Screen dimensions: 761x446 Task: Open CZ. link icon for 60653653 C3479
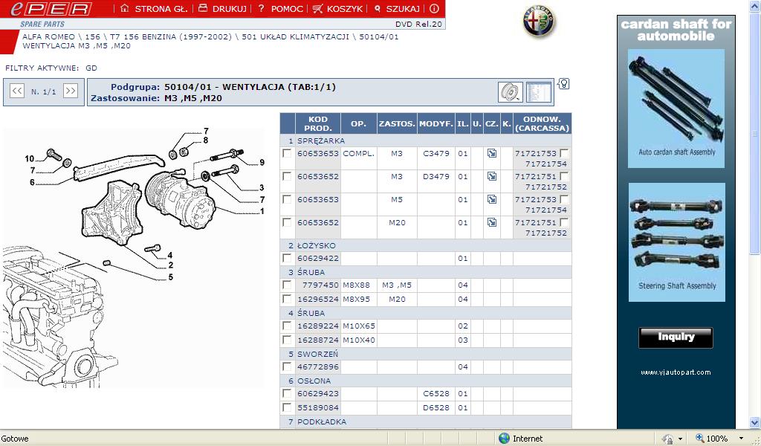pos(492,153)
